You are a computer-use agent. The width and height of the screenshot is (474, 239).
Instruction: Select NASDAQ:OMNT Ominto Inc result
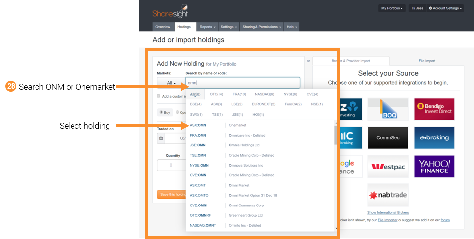point(260,225)
